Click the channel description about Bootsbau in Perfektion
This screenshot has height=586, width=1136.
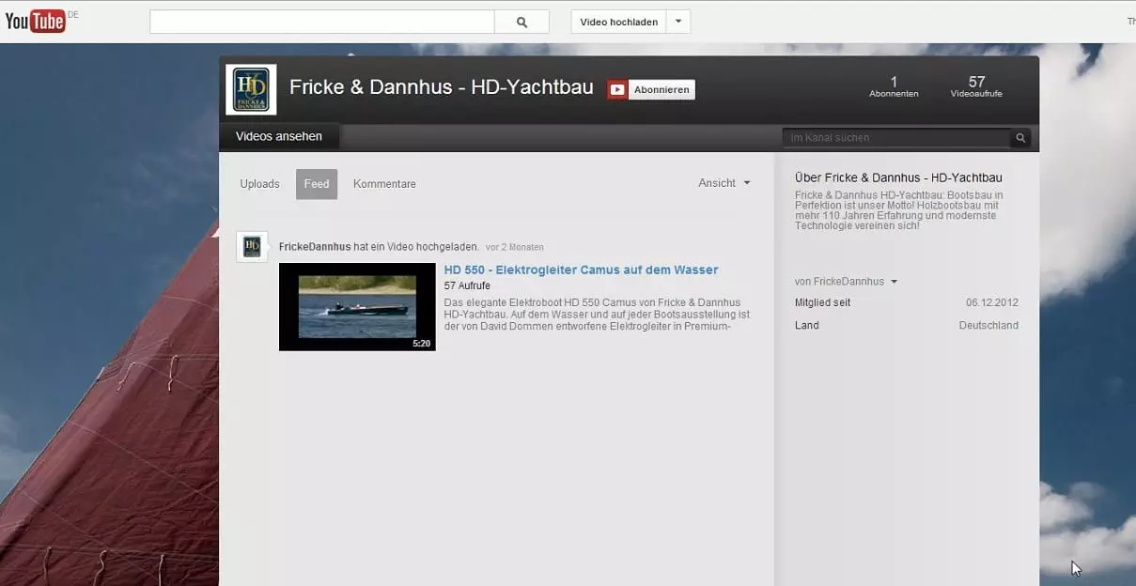click(x=899, y=210)
